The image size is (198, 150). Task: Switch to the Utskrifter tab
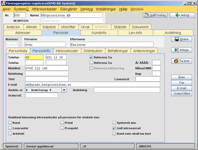(68, 27)
